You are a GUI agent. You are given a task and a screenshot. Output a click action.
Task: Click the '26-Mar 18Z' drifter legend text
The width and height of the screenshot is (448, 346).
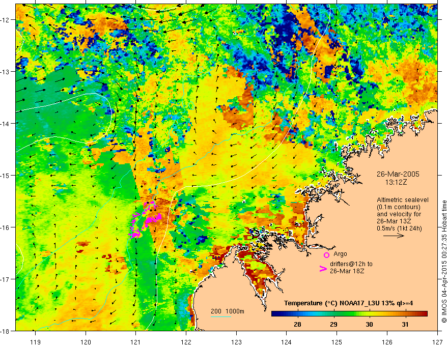pos(347,271)
